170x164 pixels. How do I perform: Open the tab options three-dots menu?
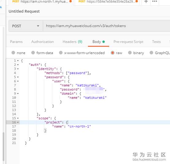click(155, 2)
